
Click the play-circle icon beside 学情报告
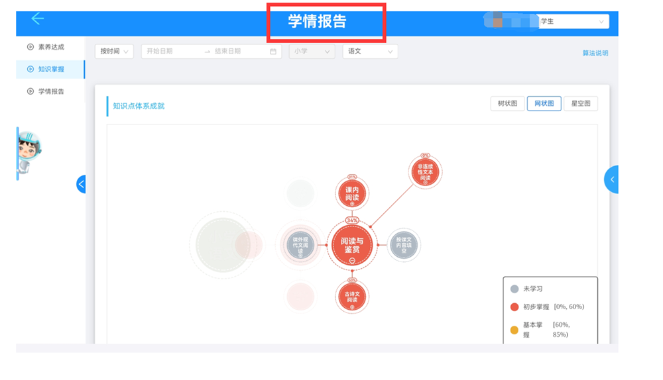coord(30,91)
